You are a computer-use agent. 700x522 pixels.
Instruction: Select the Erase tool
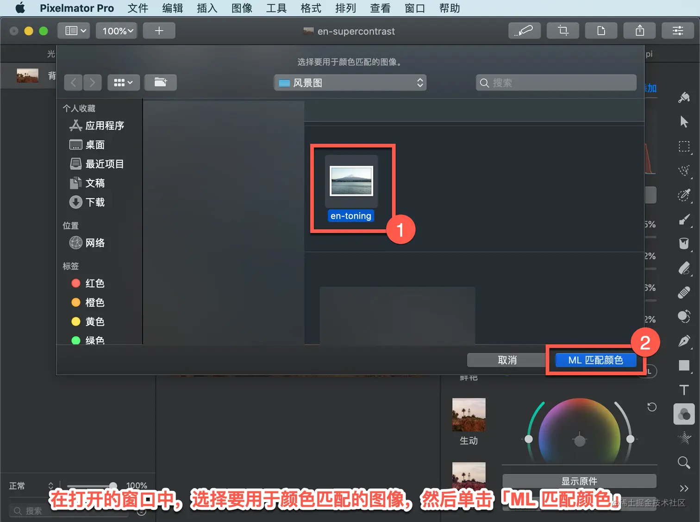pos(684,268)
